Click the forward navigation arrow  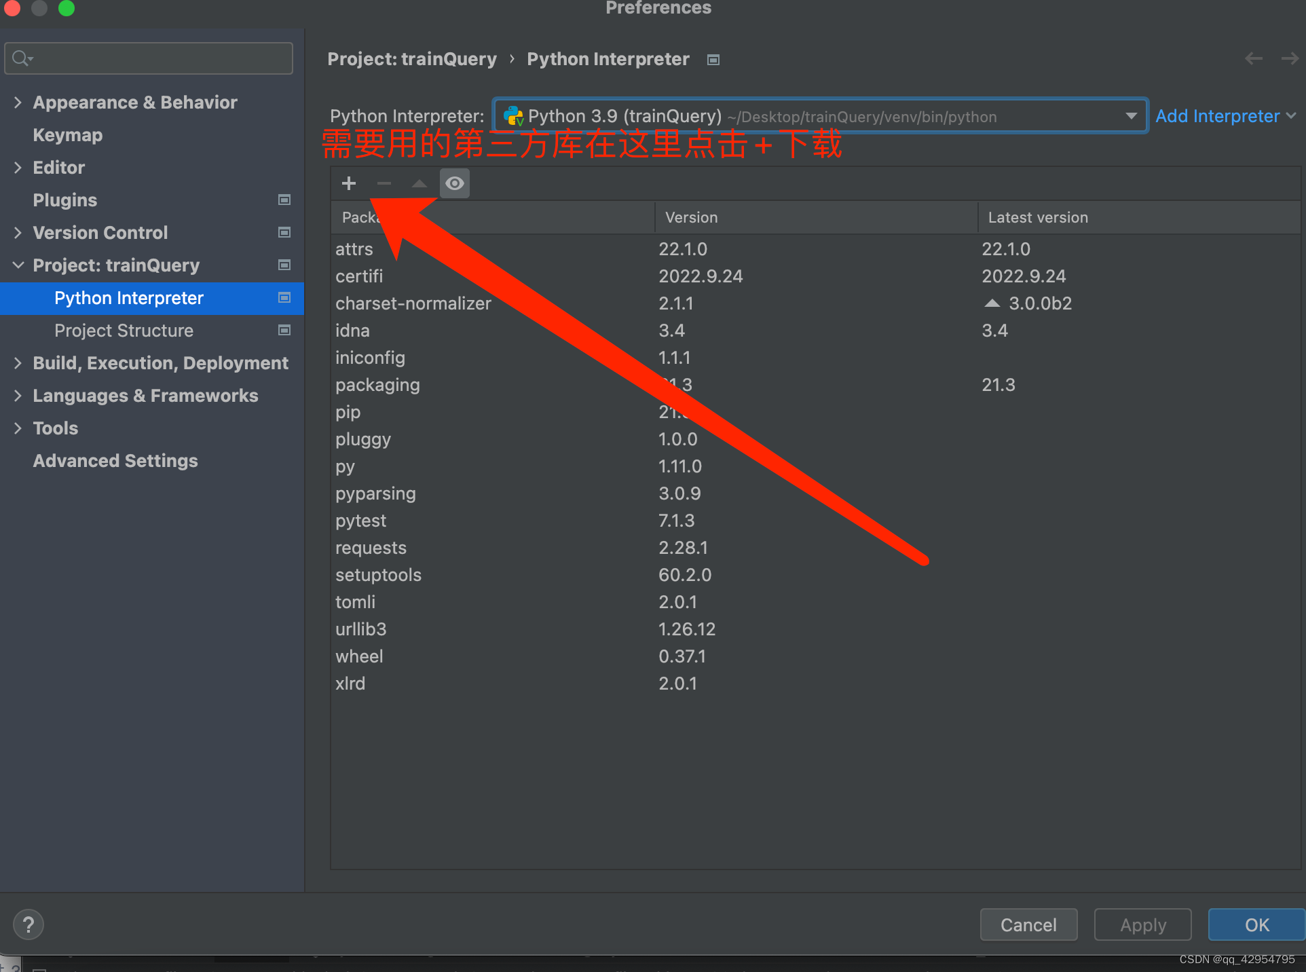click(1290, 59)
